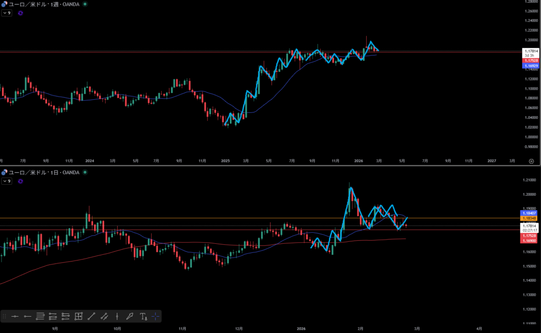
Task: Click the purple sync icon on weekly chart
Action: click(x=20, y=13)
